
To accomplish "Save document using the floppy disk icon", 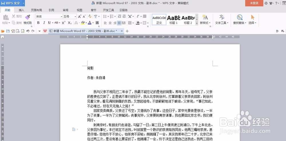I will tap(8, 31).
